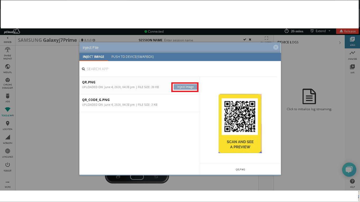Open the Extend time dropdown
Image resolution: width=360 pixels, height=202 pixels.
pos(320,31)
